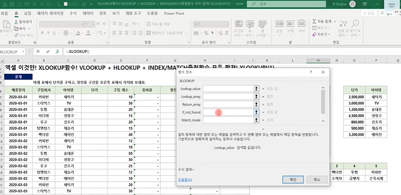Open the Name Box dropdown showing XLOOKUP
401x195 pixels.
(x=23, y=52)
